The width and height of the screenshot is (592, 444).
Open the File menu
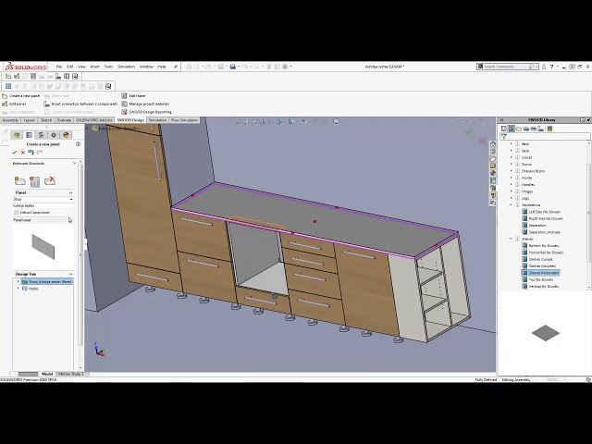click(59, 67)
